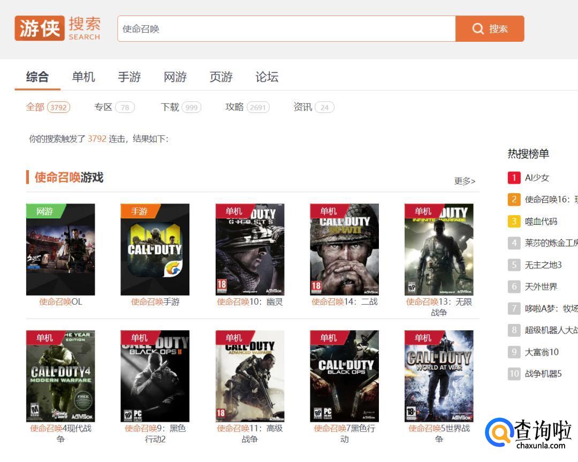Click the 使命召唤OL title link
Viewport: 578px width, 462px height.
(60, 301)
